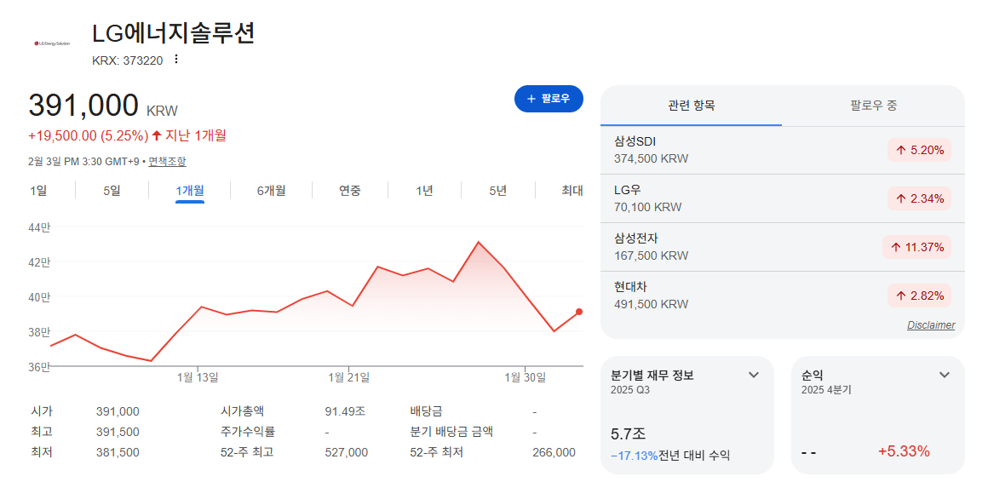Click the LG Energy Solution logo
Viewport: 988px width, 482px height.
[x=52, y=43]
